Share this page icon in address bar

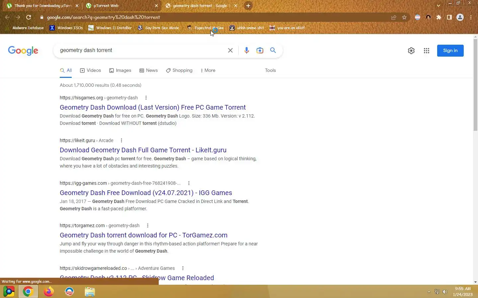coord(393,17)
